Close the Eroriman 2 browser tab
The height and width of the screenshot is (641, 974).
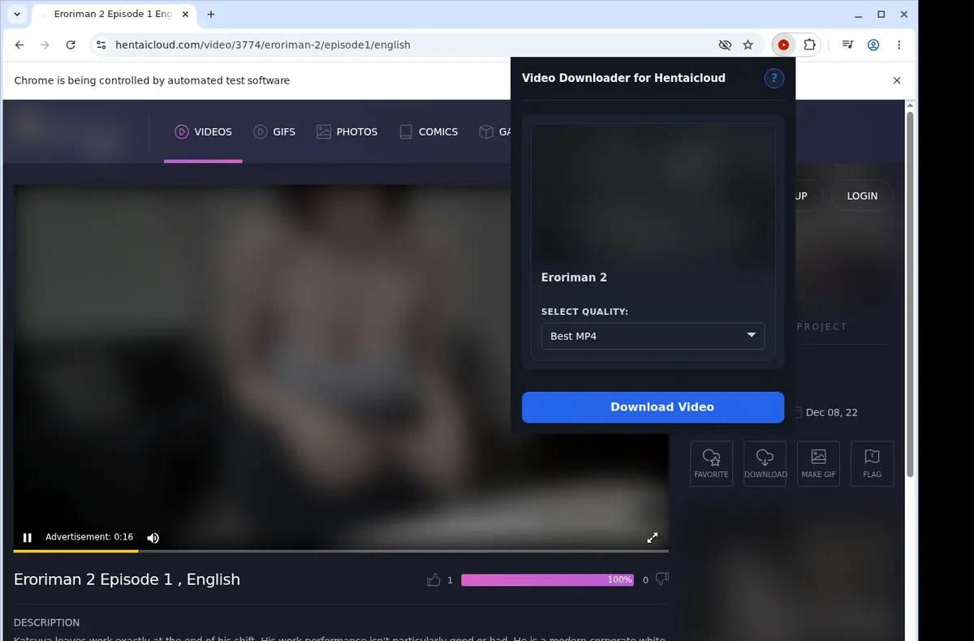186,15
